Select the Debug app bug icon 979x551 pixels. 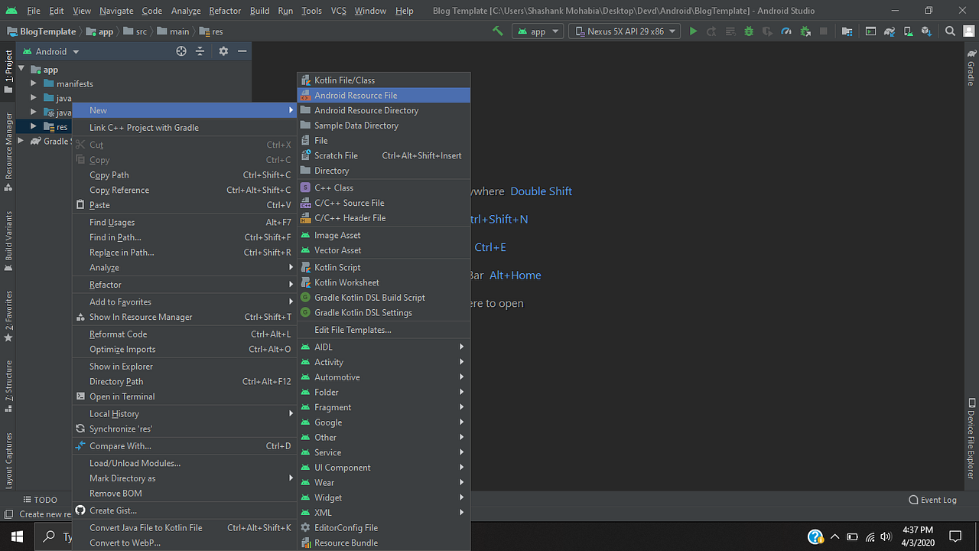point(750,31)
